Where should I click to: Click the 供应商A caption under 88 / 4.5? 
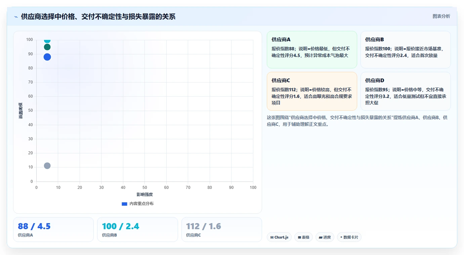[x=26, y=235]
